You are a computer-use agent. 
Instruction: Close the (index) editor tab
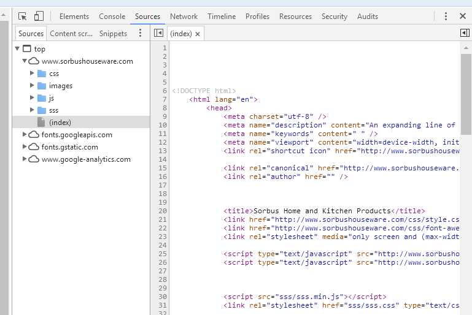[198, 34]
